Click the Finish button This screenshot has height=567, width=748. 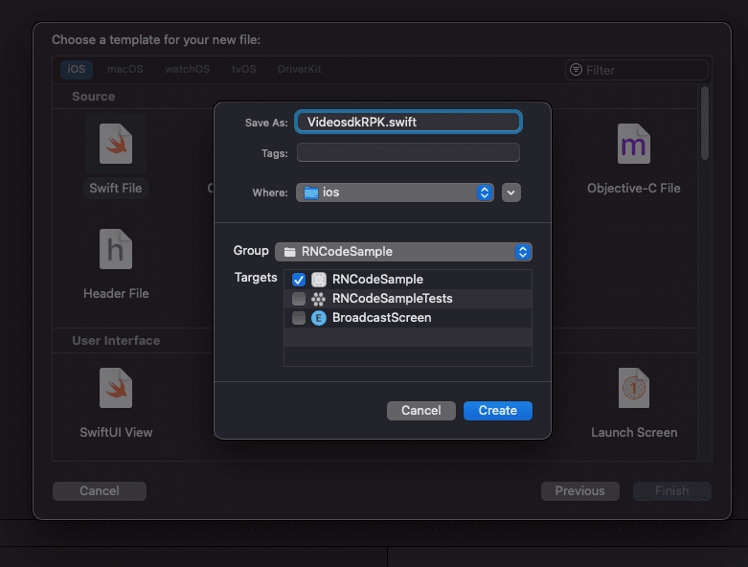672,491
